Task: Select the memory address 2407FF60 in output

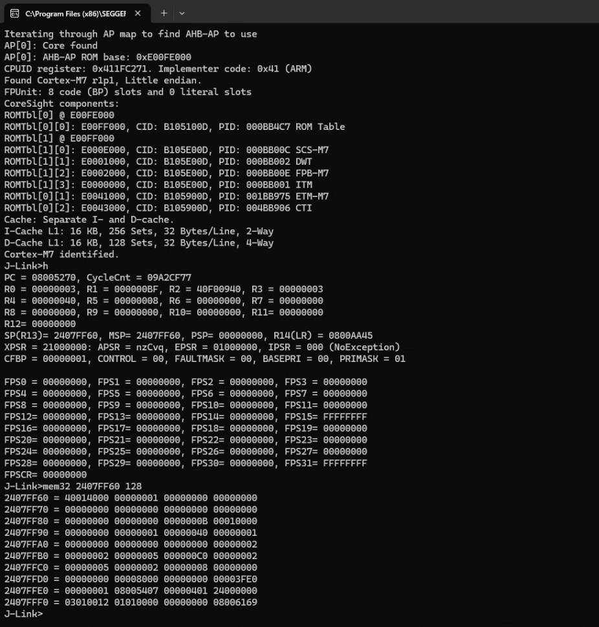Action: [x=29, y=498]
